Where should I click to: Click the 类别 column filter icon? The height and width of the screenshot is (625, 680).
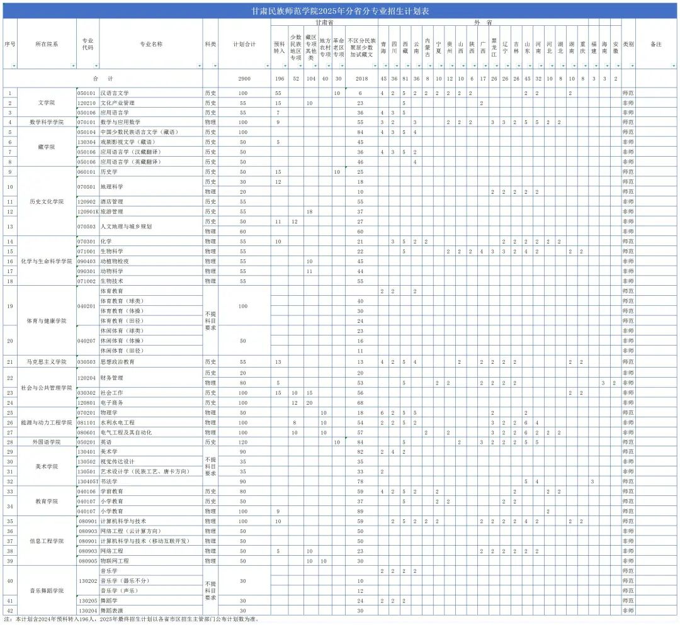[x=632, y=65]
